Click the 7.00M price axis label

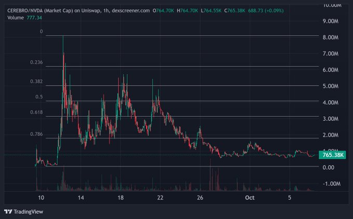pyautogui.click(x=331, y=53)
